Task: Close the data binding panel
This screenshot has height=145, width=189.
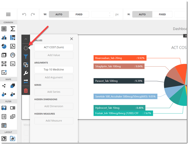Action: point(71,39)
